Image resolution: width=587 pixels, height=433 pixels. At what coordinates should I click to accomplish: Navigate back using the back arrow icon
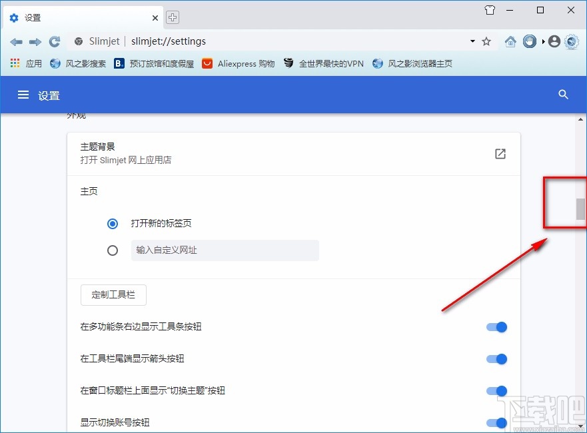pos(15,41)
